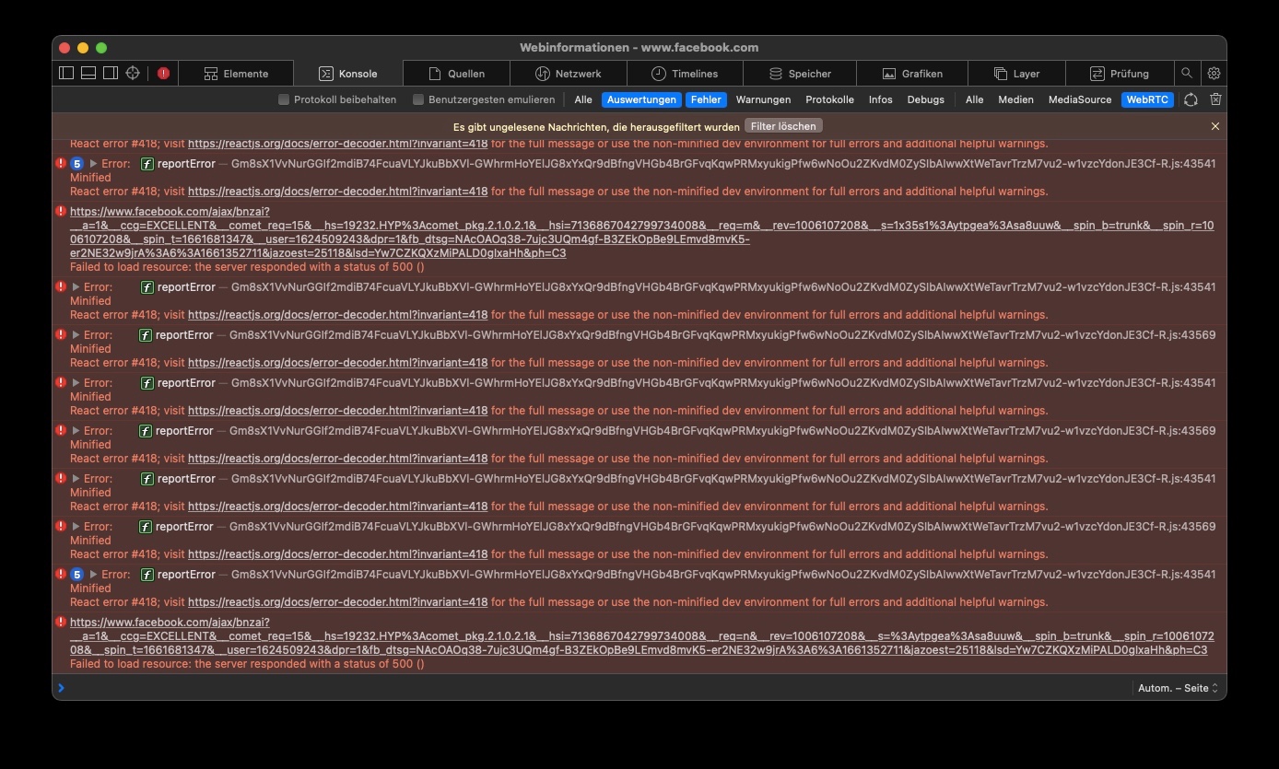Open the search magnifier in the tab bar
1279x769 pixels.
pyautogui.click(x=1187, y=74)
